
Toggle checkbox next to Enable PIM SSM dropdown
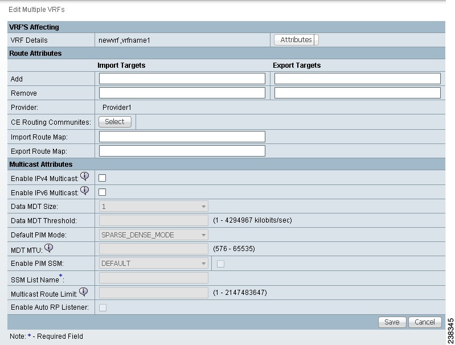[x=220, y=264]
